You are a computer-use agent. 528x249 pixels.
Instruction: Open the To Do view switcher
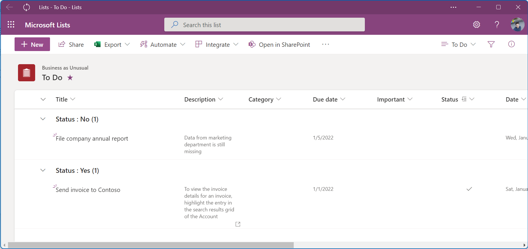point(459,44)
